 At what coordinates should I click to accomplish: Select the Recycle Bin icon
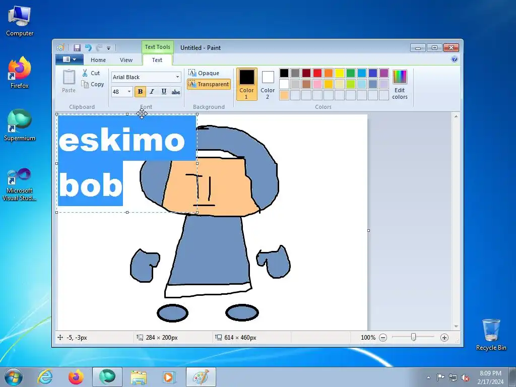[491, 335]
